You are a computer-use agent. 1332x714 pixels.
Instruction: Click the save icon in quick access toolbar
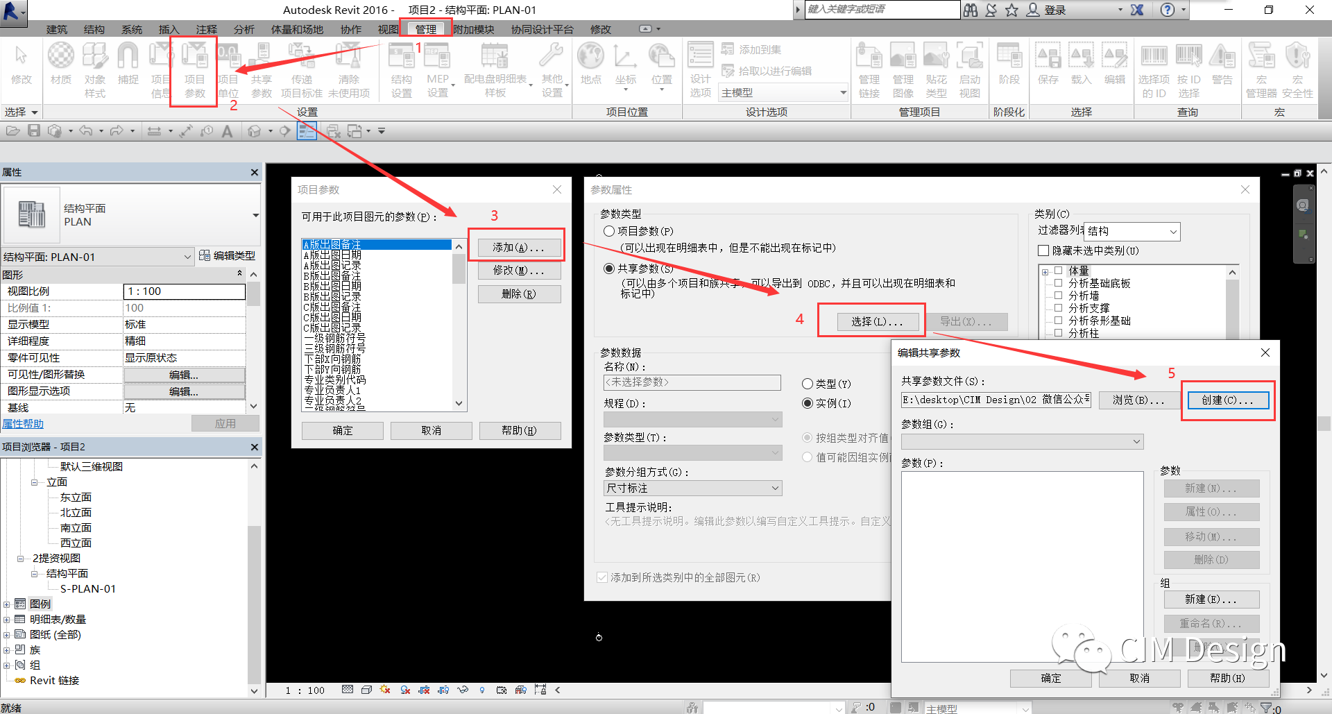tap(34, 130)
